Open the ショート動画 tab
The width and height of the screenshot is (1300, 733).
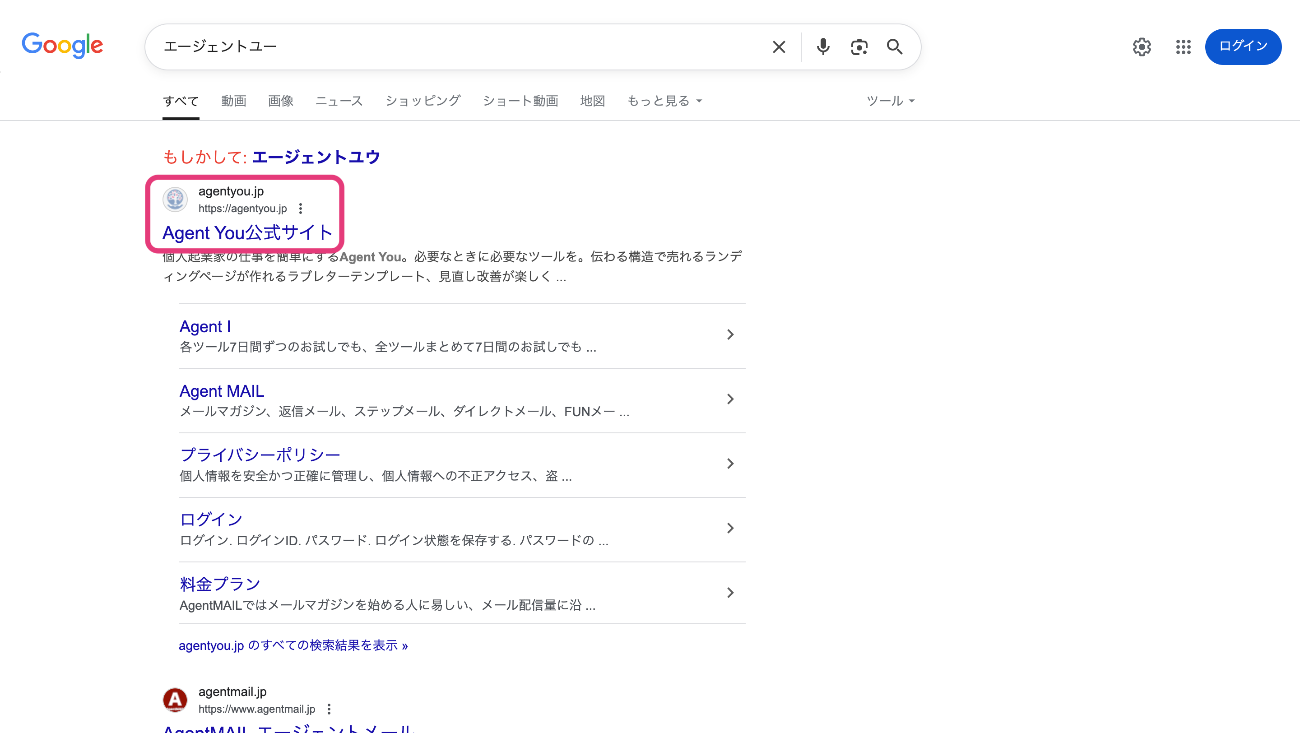click(x=520, y=101)
